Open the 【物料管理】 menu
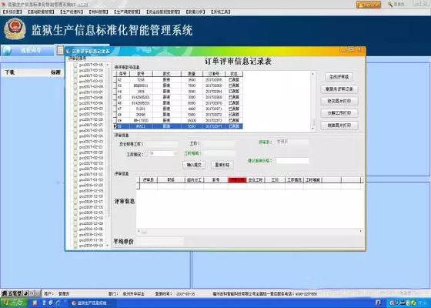The height and width of the screenshot is (308, 431). 99,12
